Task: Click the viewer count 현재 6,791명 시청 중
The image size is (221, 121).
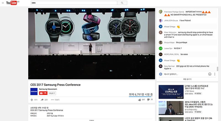Action: (141, 95)
